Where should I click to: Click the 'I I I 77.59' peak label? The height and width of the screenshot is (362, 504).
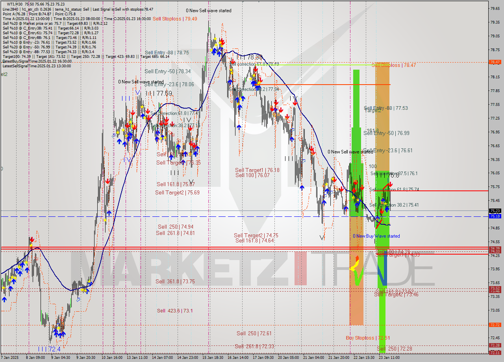click(159, 93)
